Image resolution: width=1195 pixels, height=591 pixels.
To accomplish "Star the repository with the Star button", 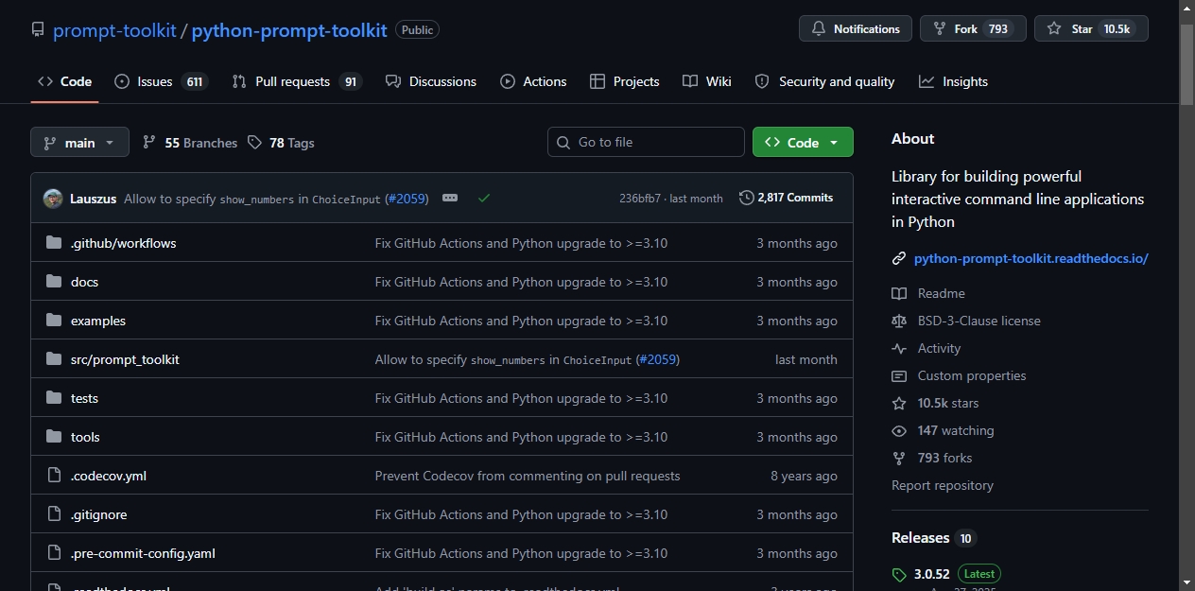I will tap(1091, 28).
